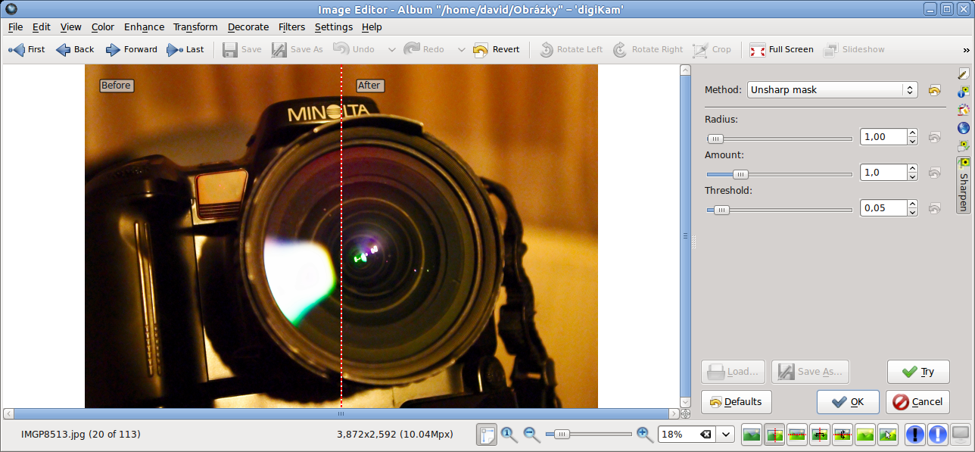Adjust the zoom level slider
Screen dimensions: 975x452
589,435
